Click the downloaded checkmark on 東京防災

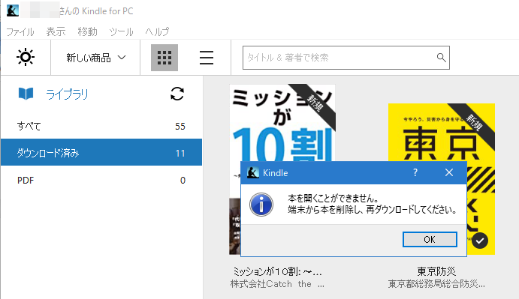tap(480, 241)
